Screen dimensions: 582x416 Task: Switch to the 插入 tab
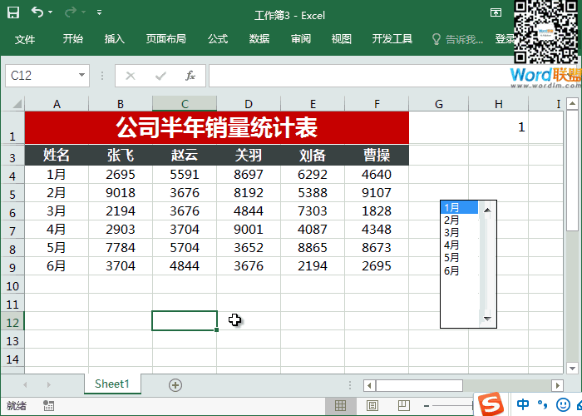(x=115, y=38)
